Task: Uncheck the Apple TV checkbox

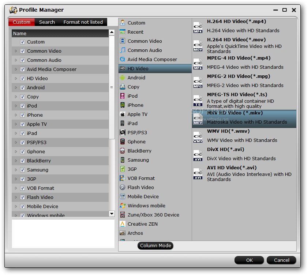Action: point(23,124)
